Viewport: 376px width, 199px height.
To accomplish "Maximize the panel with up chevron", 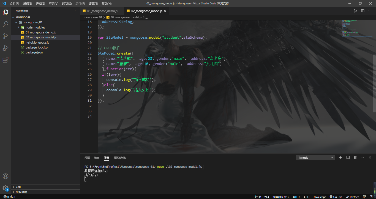I will click(363, 157).
